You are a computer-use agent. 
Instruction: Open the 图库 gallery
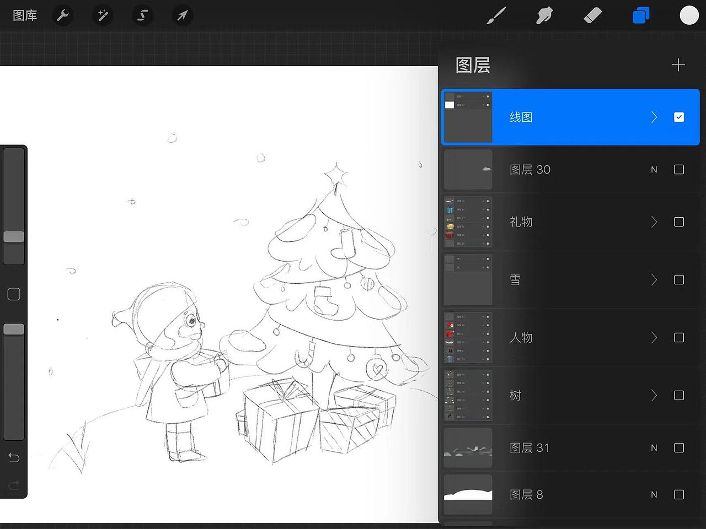(25, 15)
